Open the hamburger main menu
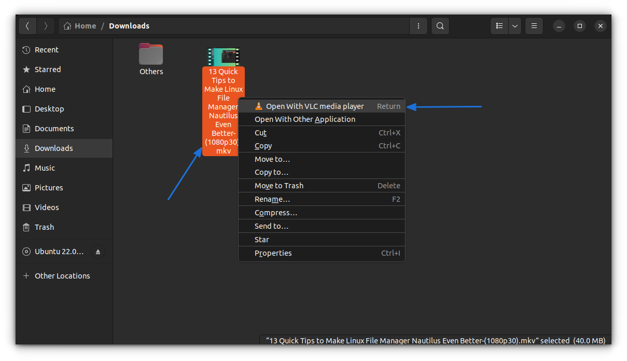Image resolution: width=627 pixels, height=361 pixels. click(x=534, y=26)
